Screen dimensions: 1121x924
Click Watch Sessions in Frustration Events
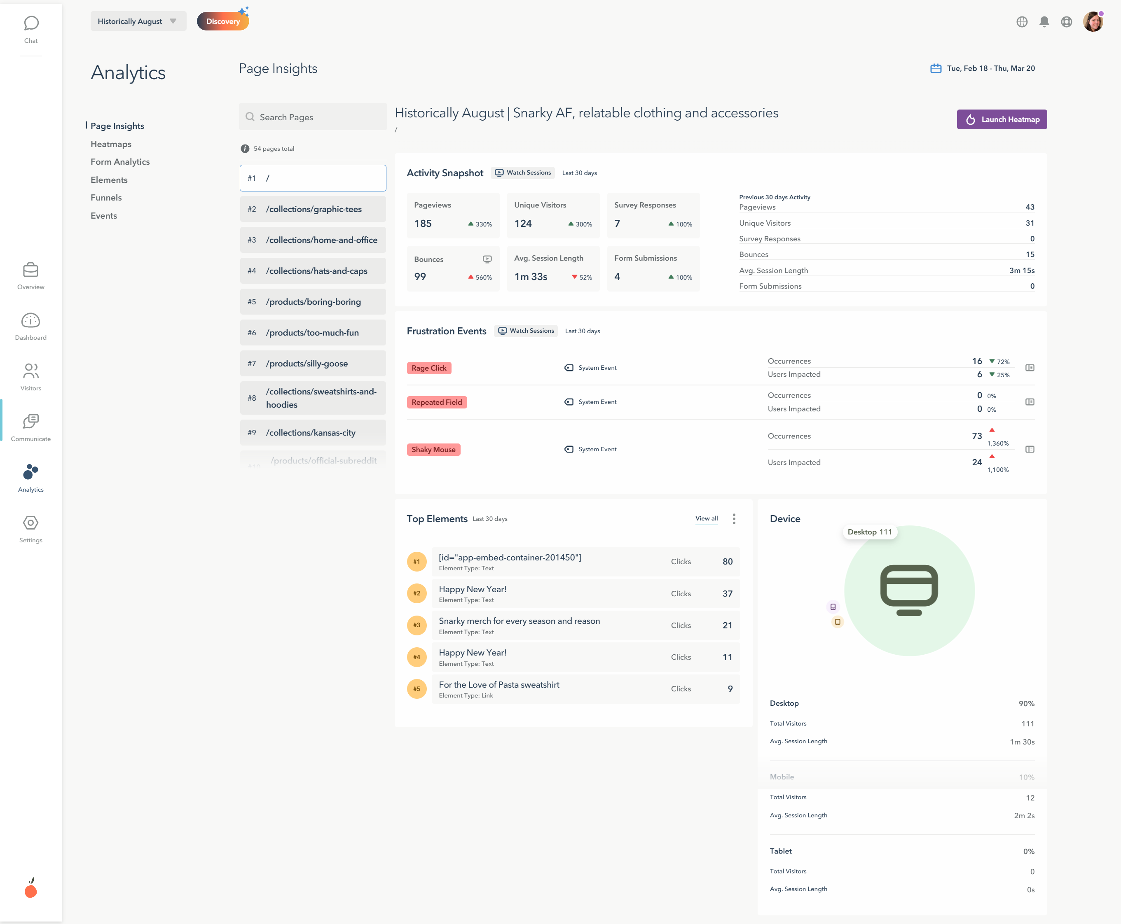coord(526,331)
